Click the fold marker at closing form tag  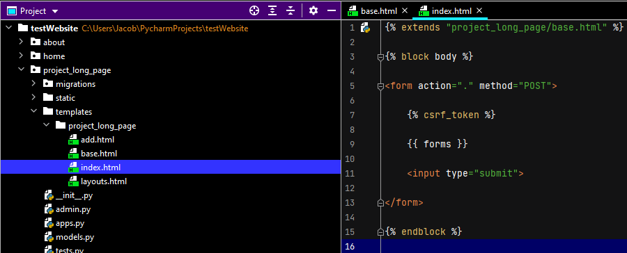point(380,203)
